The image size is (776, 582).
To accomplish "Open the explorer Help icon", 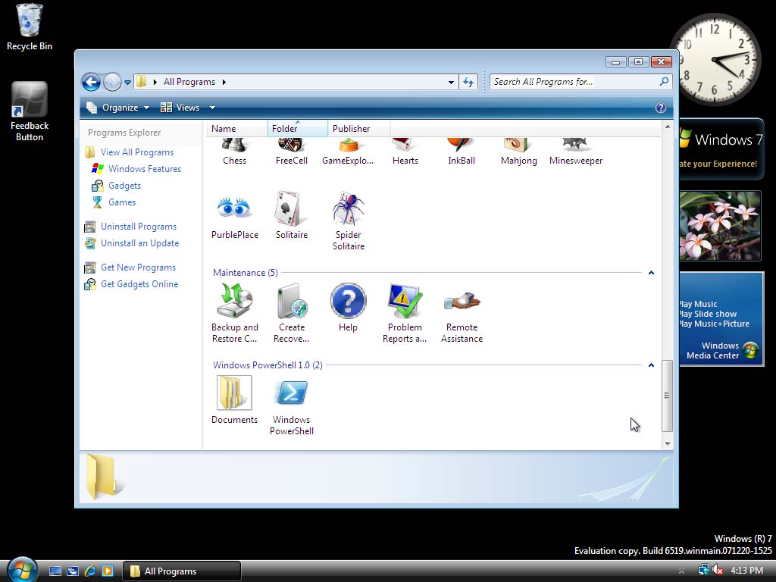I will 660,108.
